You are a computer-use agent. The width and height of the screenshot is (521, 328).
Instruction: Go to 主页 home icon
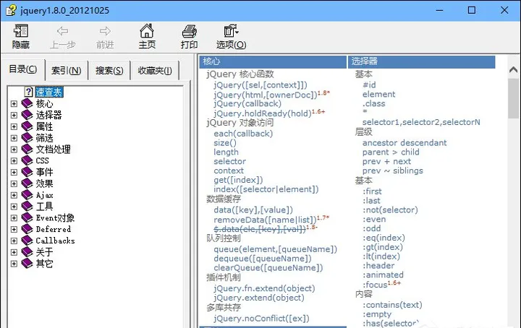pos(146,31)
